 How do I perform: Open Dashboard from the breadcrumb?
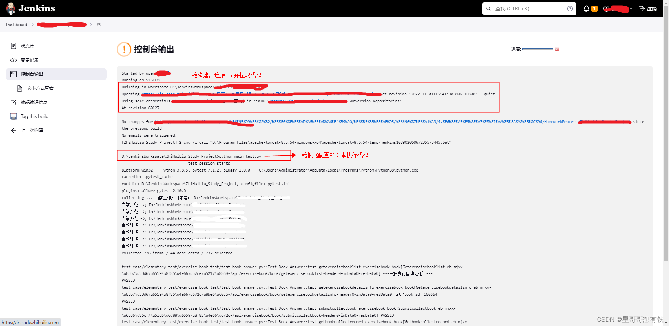16,24
